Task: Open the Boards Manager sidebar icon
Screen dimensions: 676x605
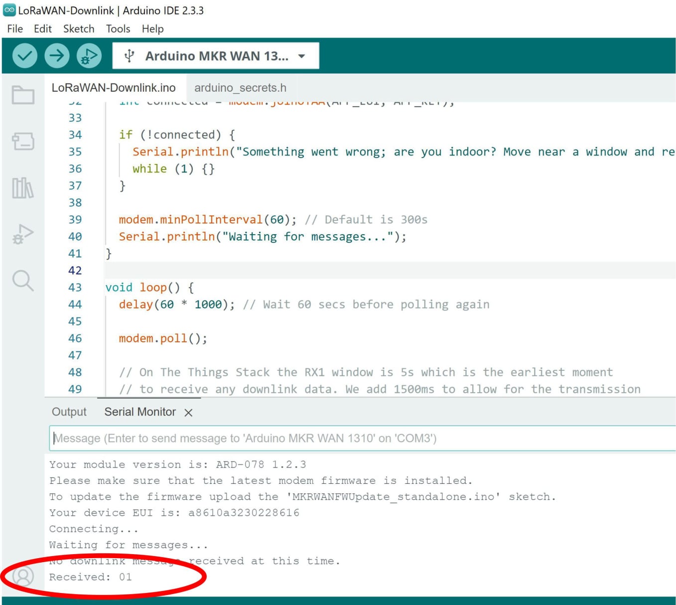Action: coord(23,142)
